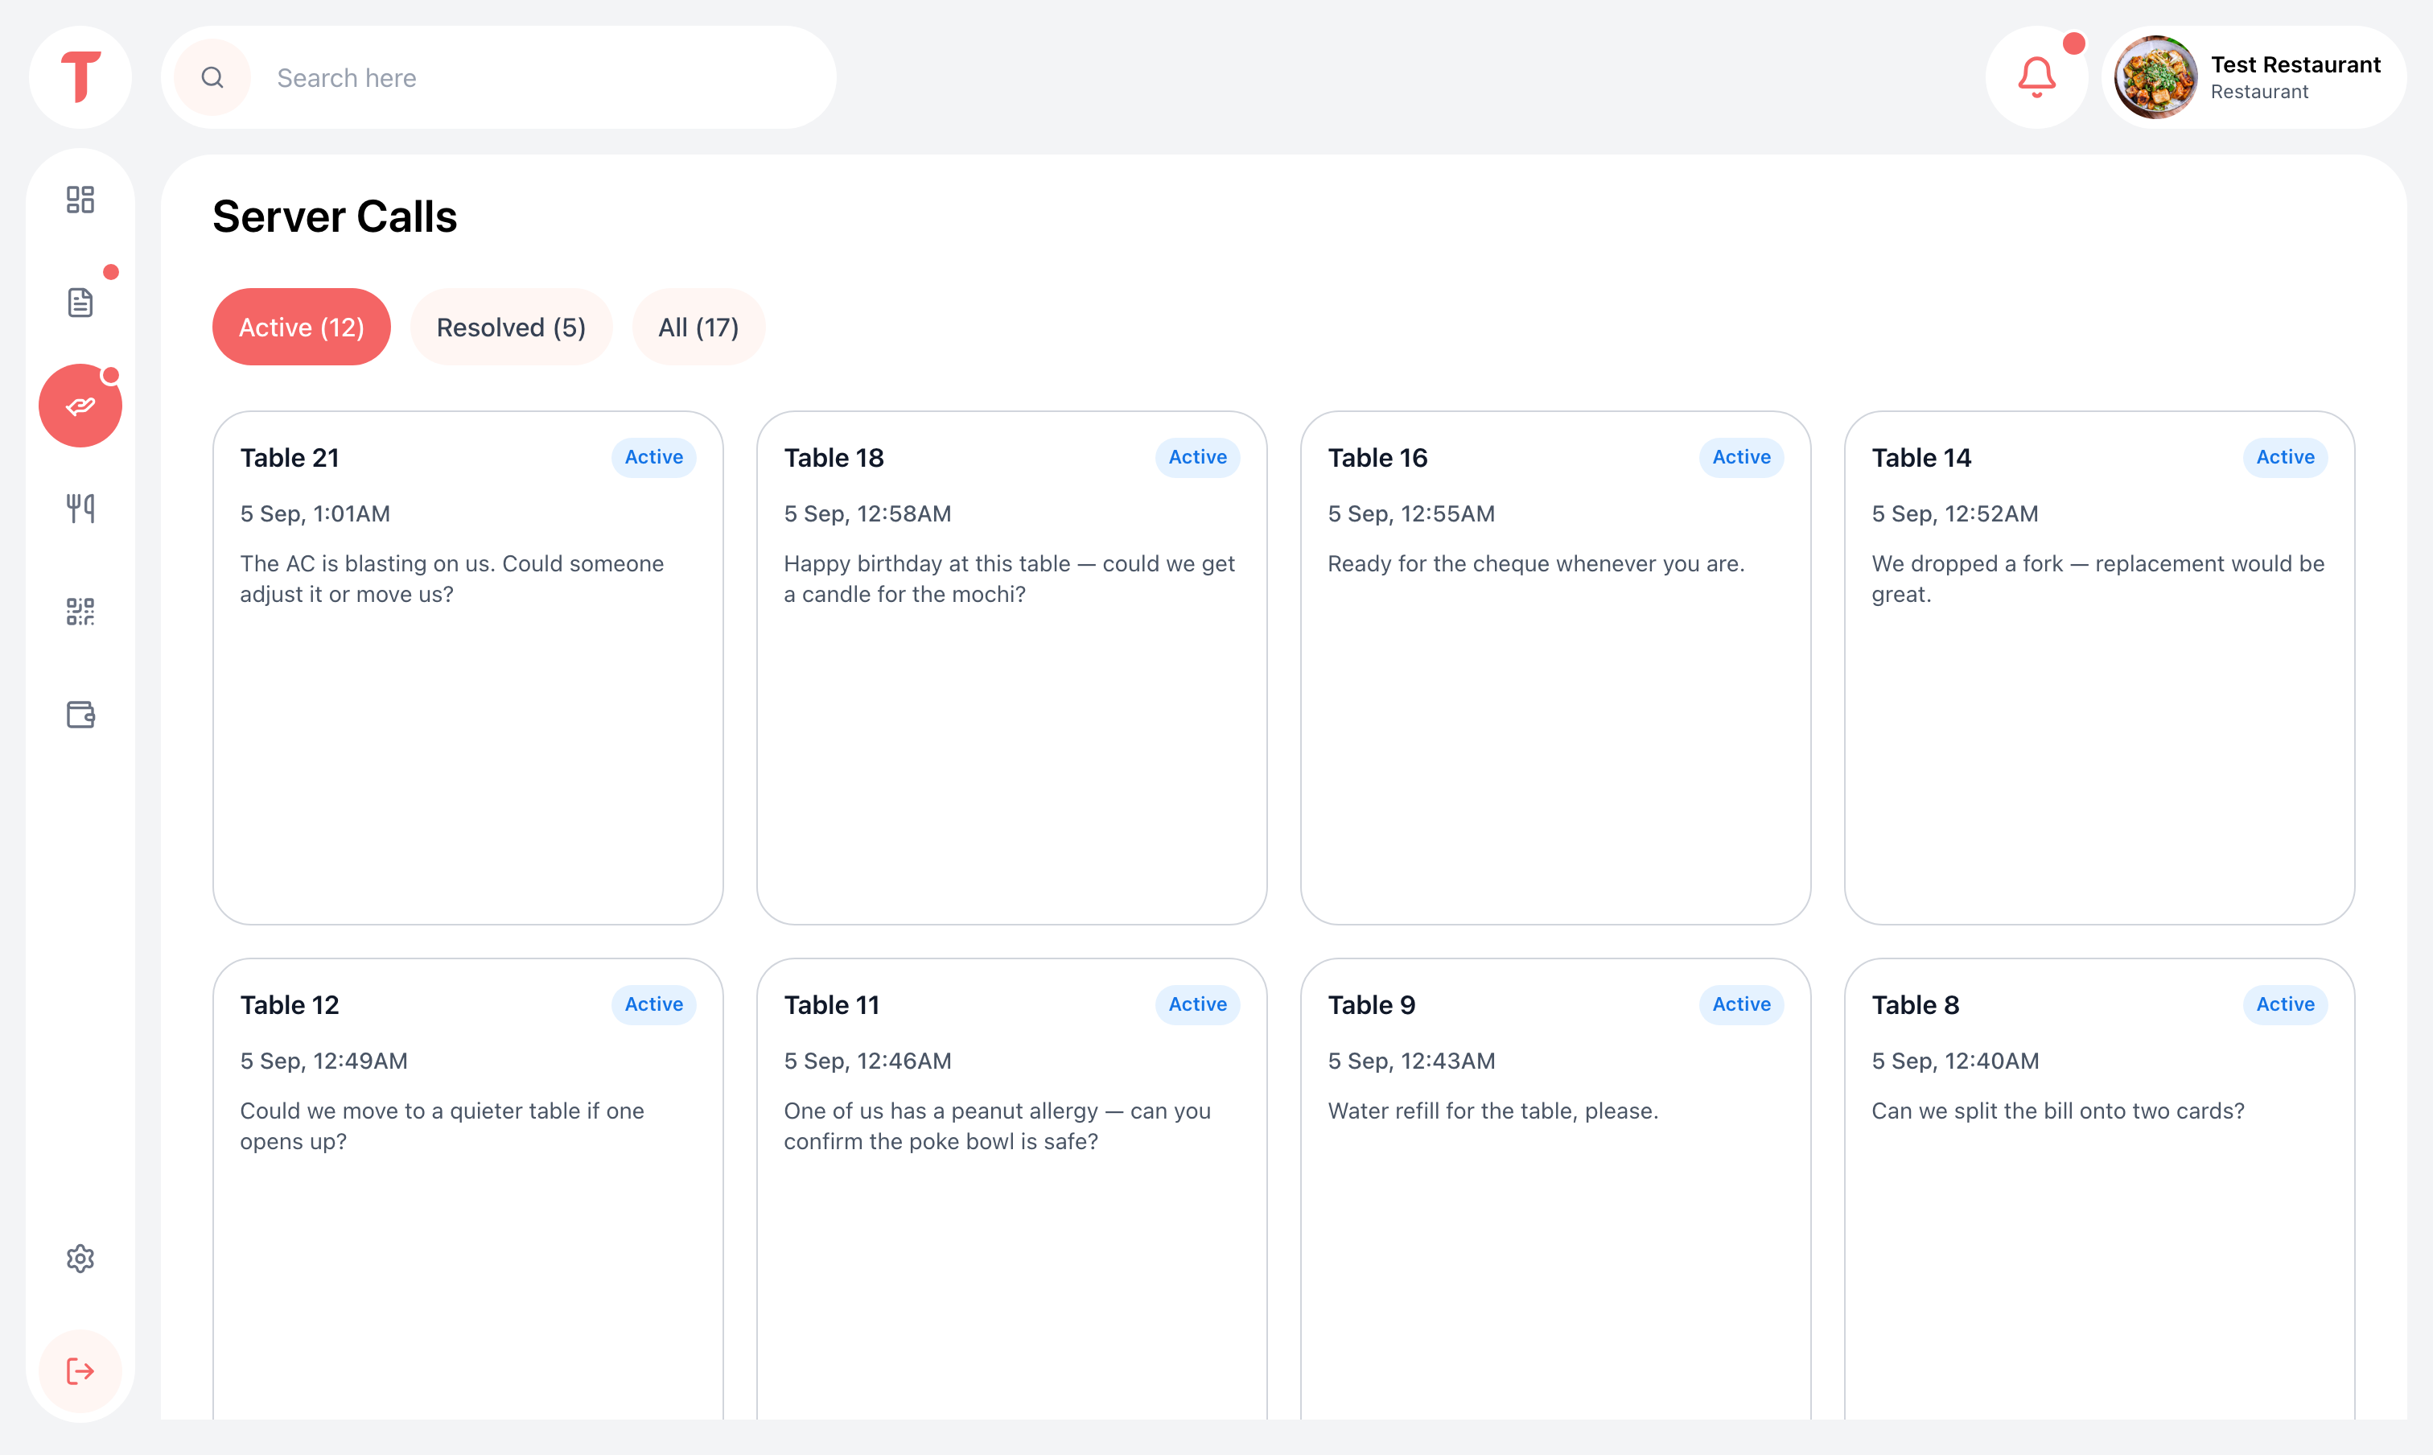Image resolution: width=2433 pixels, height=1455 pixels.
Task: Click the Table 11 card title
Action: tap(832, 1005)
